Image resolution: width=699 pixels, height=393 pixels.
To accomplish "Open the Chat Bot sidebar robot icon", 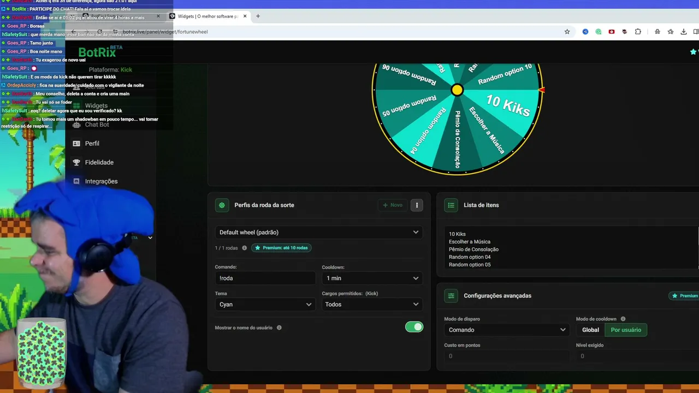I will [76, 124].
